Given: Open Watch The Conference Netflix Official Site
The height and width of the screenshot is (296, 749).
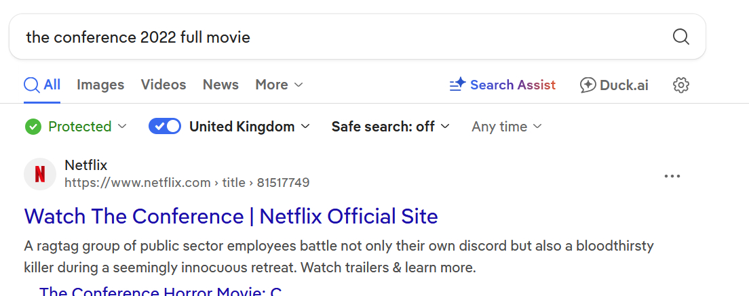Looking at the screenshot, I should pos(231,216).
